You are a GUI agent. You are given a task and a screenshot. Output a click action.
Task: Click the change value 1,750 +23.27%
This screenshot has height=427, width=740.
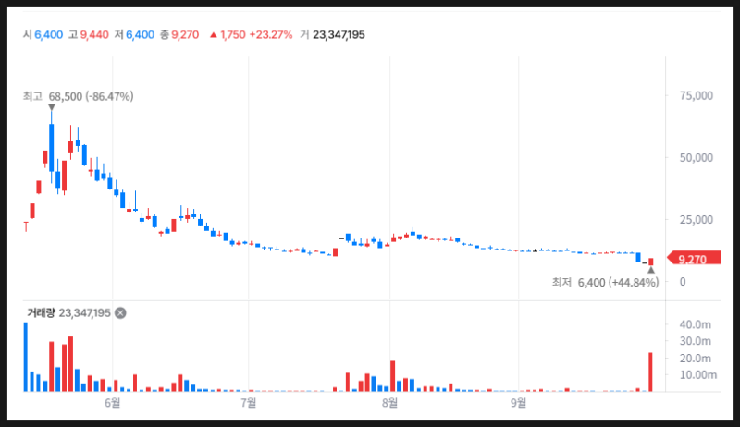pos(251,35)
